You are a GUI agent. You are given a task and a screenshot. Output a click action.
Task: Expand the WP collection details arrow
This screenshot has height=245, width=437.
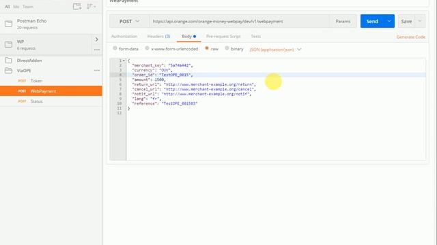click(x=97, y=39)
